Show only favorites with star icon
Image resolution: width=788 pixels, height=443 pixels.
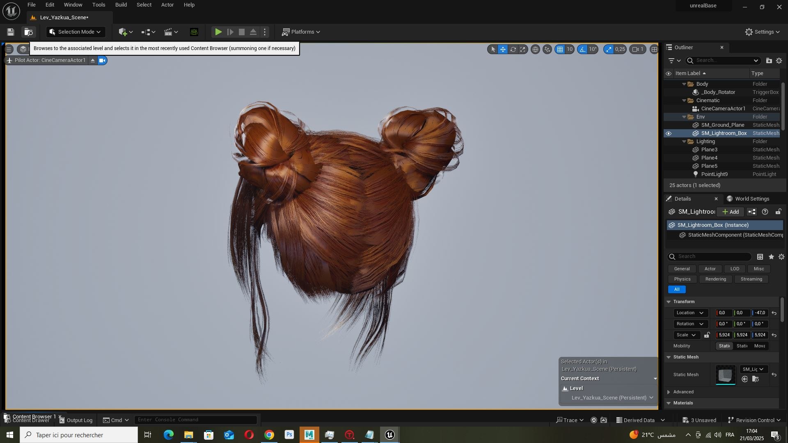pyautogui.click(x=771, y=257)
